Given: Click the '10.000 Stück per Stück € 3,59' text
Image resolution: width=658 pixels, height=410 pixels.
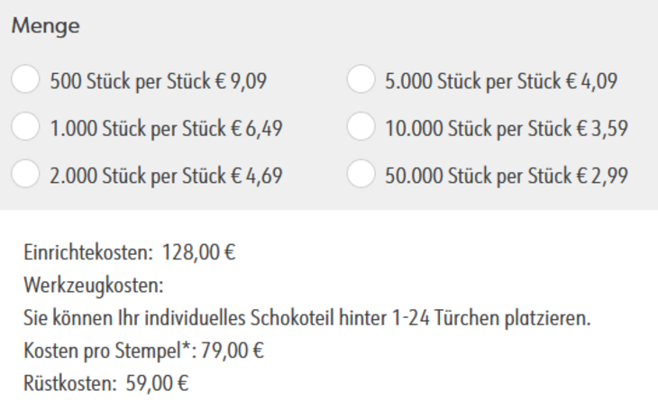Looking at the screenshot, I should click(x=506, y=127).
